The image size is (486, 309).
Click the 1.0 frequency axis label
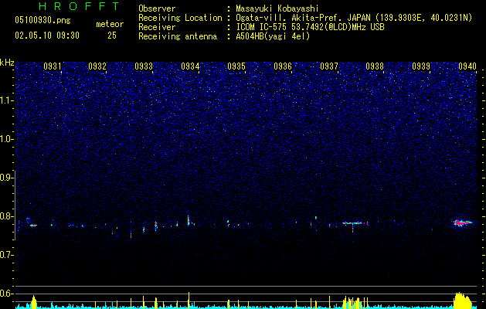click(6, 139)
